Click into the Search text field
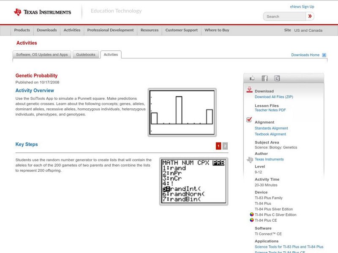Viewport: 338px width, 253px height. [x=284, y=16]
